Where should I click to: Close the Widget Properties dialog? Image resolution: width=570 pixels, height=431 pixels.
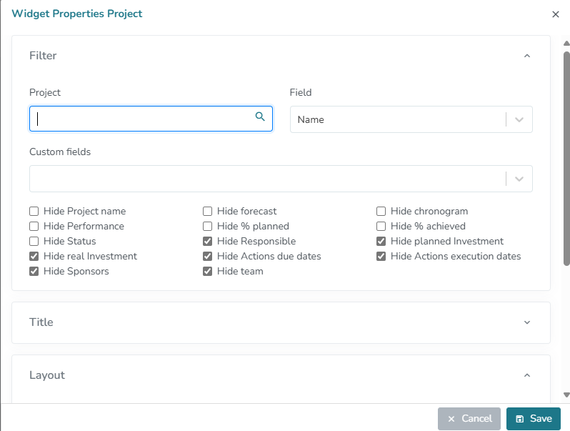(x=556, y=14)
